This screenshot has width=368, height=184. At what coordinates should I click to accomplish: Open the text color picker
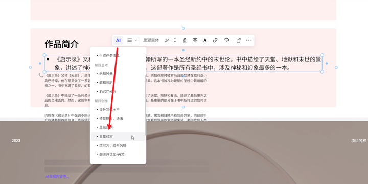pyautogui.click(x=205, y=40)
